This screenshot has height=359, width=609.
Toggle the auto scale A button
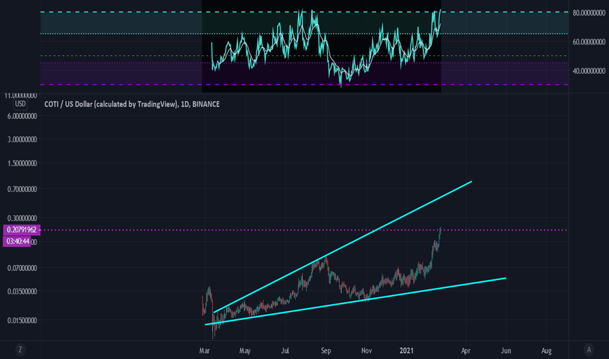tap(589, 350)
